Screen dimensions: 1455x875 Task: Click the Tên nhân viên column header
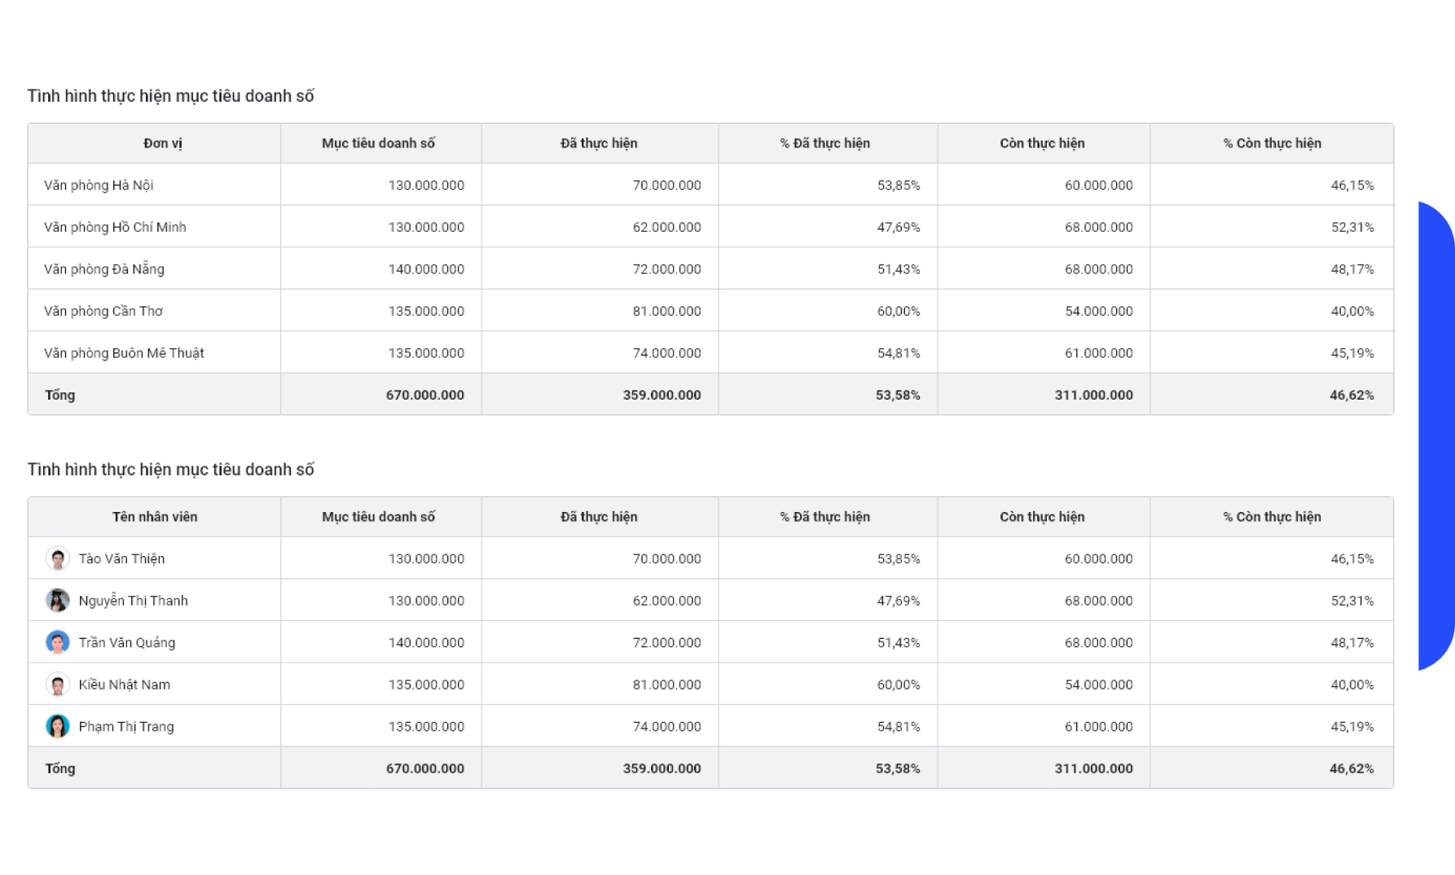[x=155, y=517]
